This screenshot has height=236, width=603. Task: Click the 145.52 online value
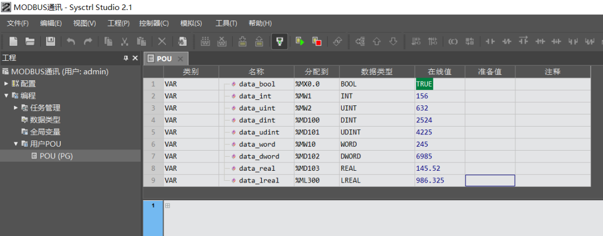(428, 168)
